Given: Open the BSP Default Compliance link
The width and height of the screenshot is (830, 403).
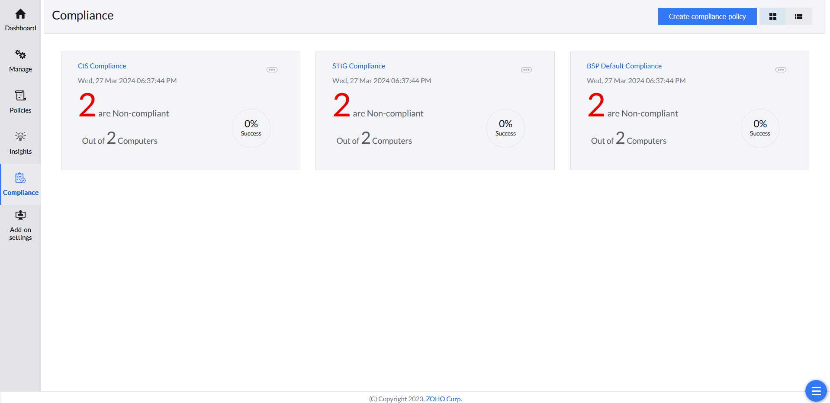Looking at the screenshot, I should click(624, 66).
